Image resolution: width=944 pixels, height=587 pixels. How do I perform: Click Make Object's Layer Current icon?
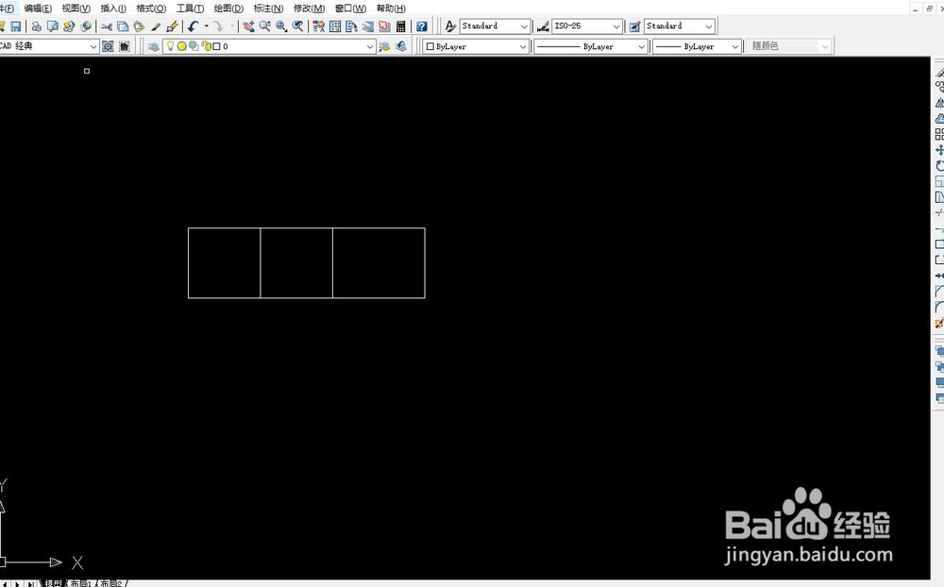coord(384,46)
